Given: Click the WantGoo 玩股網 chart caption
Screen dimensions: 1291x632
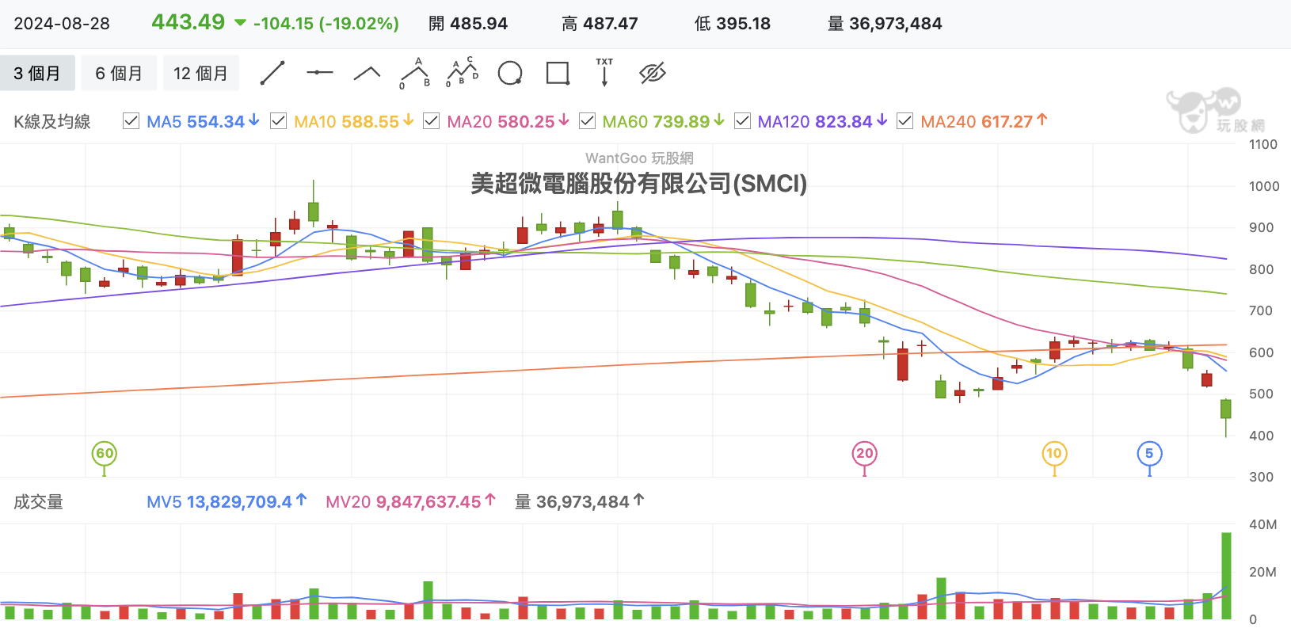Looking at the screenshot, I should pyautogui.click(x=639, y=158).
